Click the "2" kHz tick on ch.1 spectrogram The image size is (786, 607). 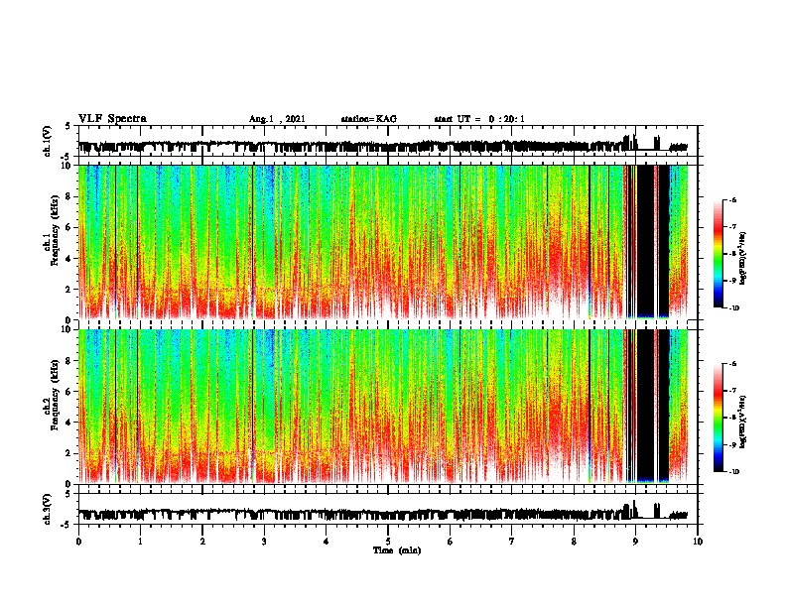pyautogui.click(x=69, y=290)
